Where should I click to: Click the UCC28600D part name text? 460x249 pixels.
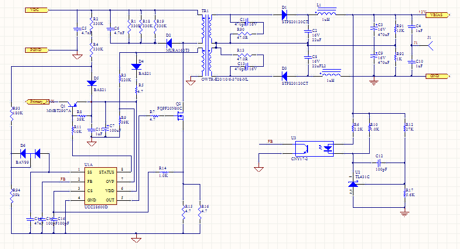click(x=96, y=207)
